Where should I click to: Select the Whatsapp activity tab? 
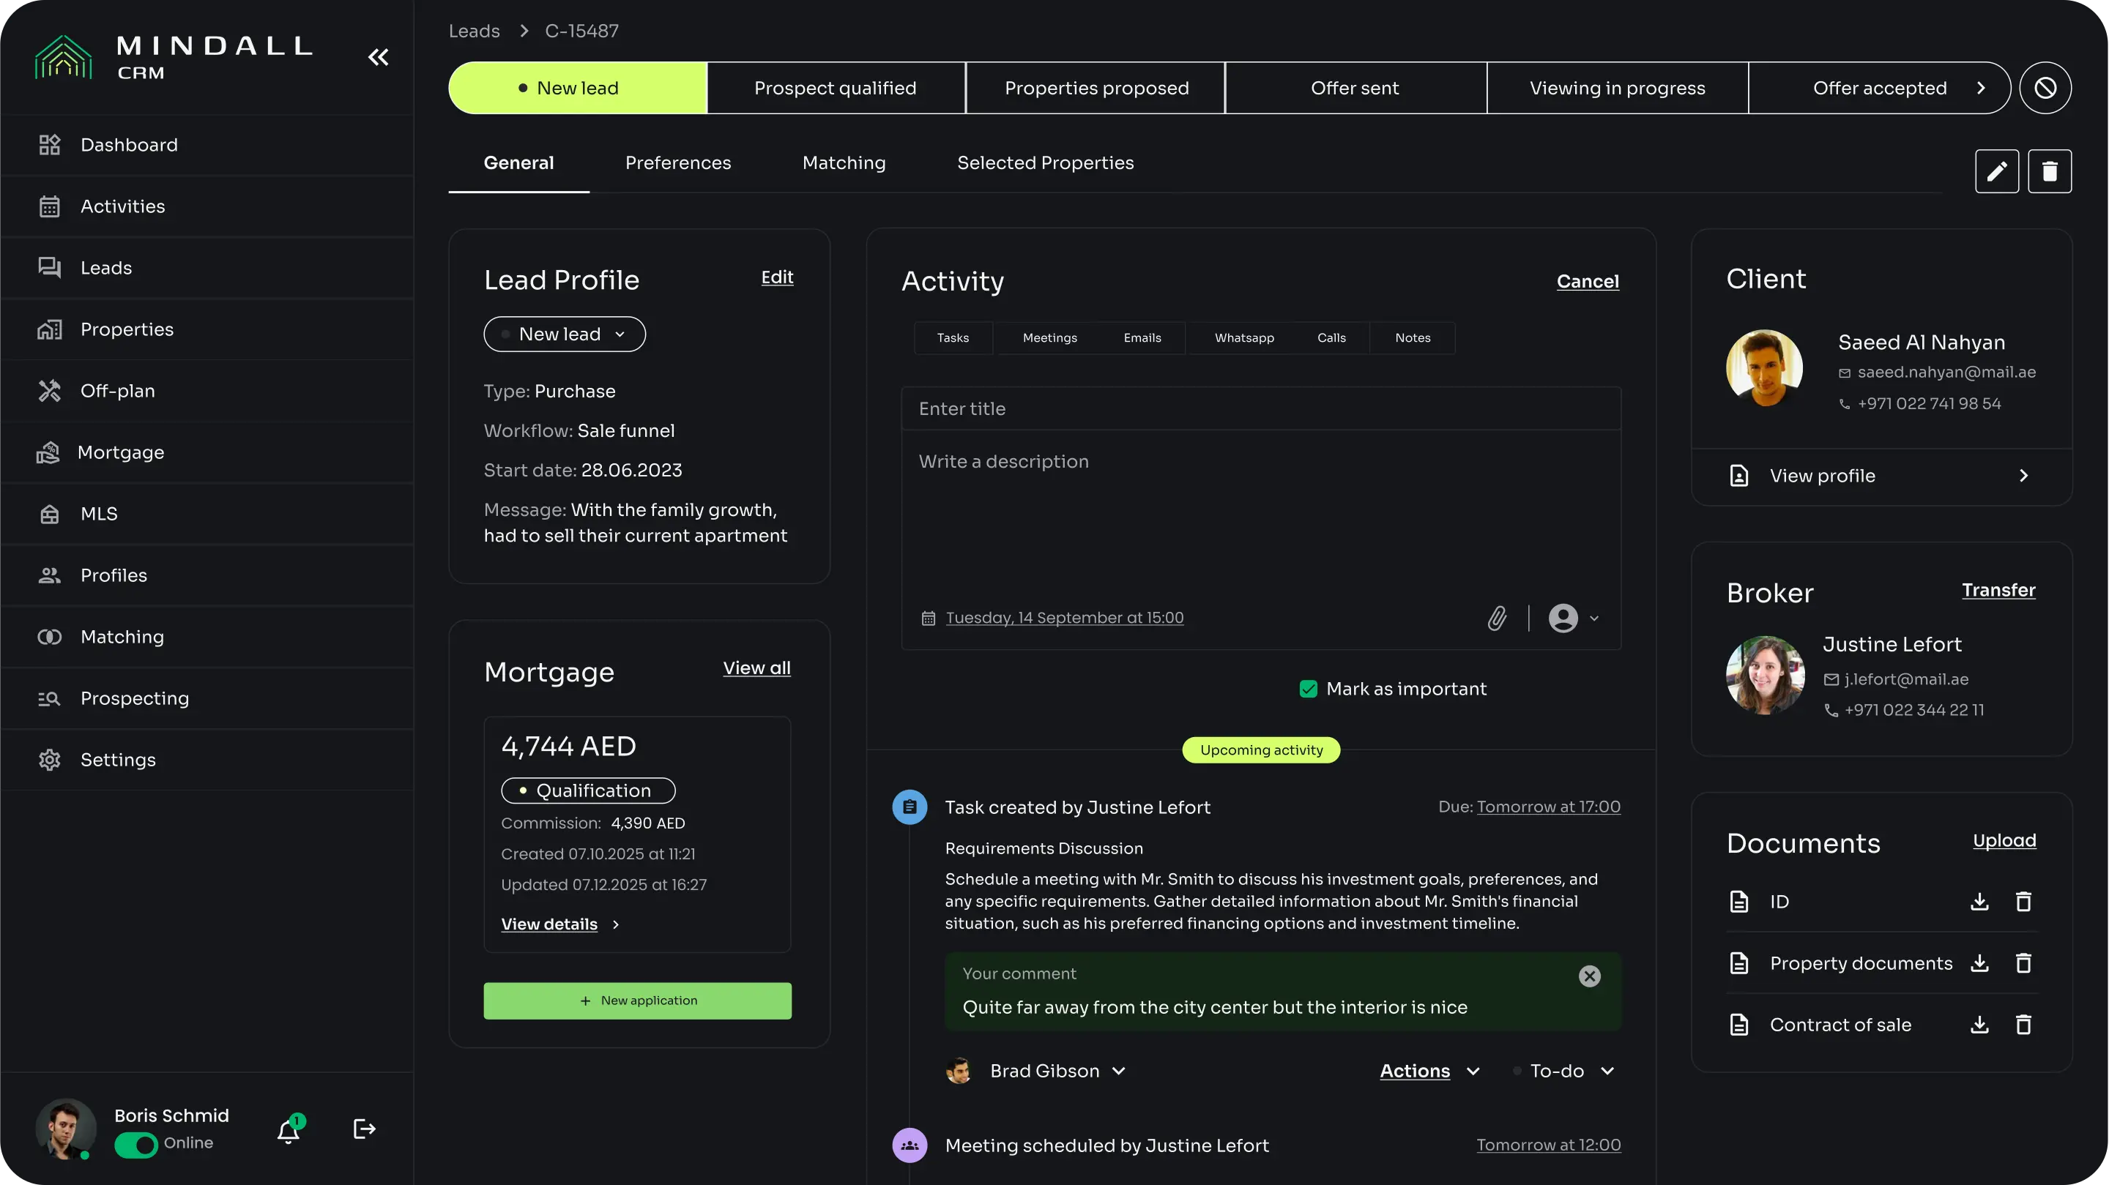[x=1243, y=337]
